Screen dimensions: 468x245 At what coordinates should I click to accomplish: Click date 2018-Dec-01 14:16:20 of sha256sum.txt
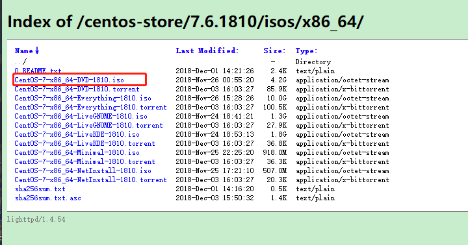[214, 189]
